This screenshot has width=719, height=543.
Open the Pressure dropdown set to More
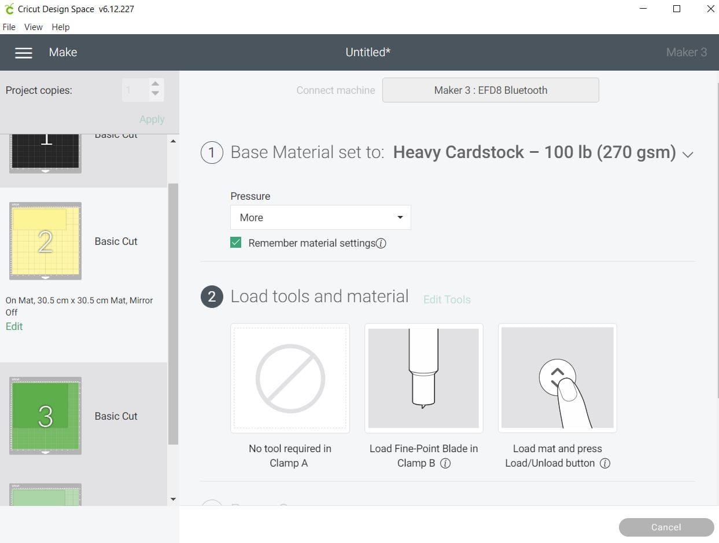[x=320, y=218]
